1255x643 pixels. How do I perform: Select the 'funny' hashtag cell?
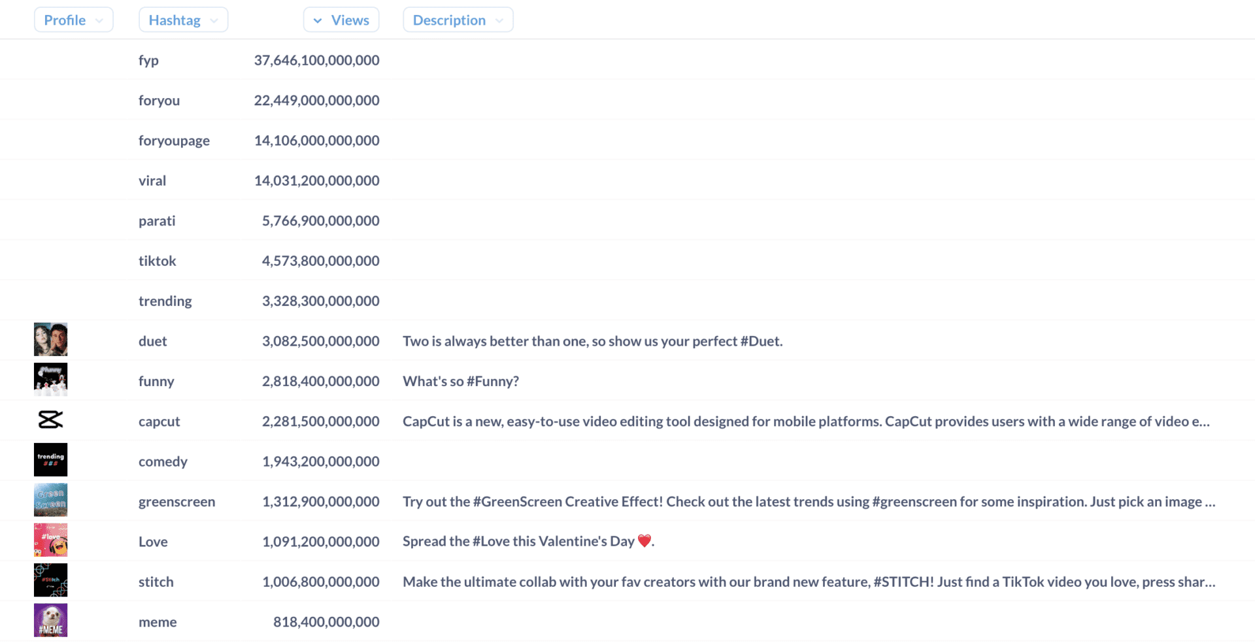pos(156,382)
